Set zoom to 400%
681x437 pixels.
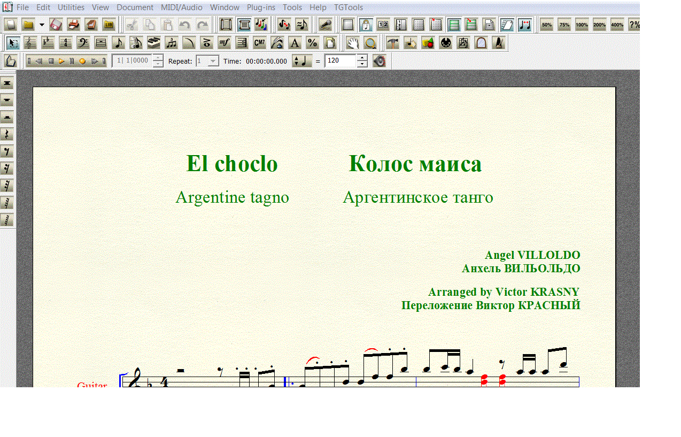(617, 25)
